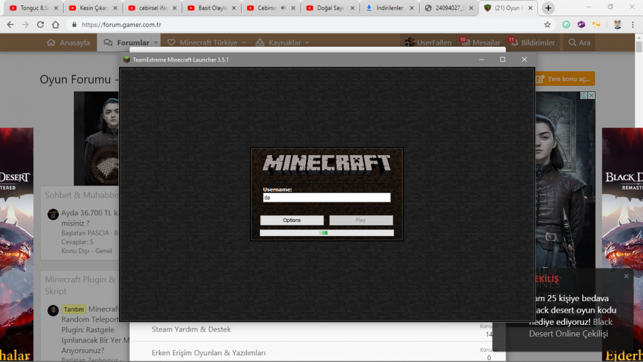Viewport: 643px width, 362px height.
Task: Click the site lock icon in address bar
Action: (74, 24)
